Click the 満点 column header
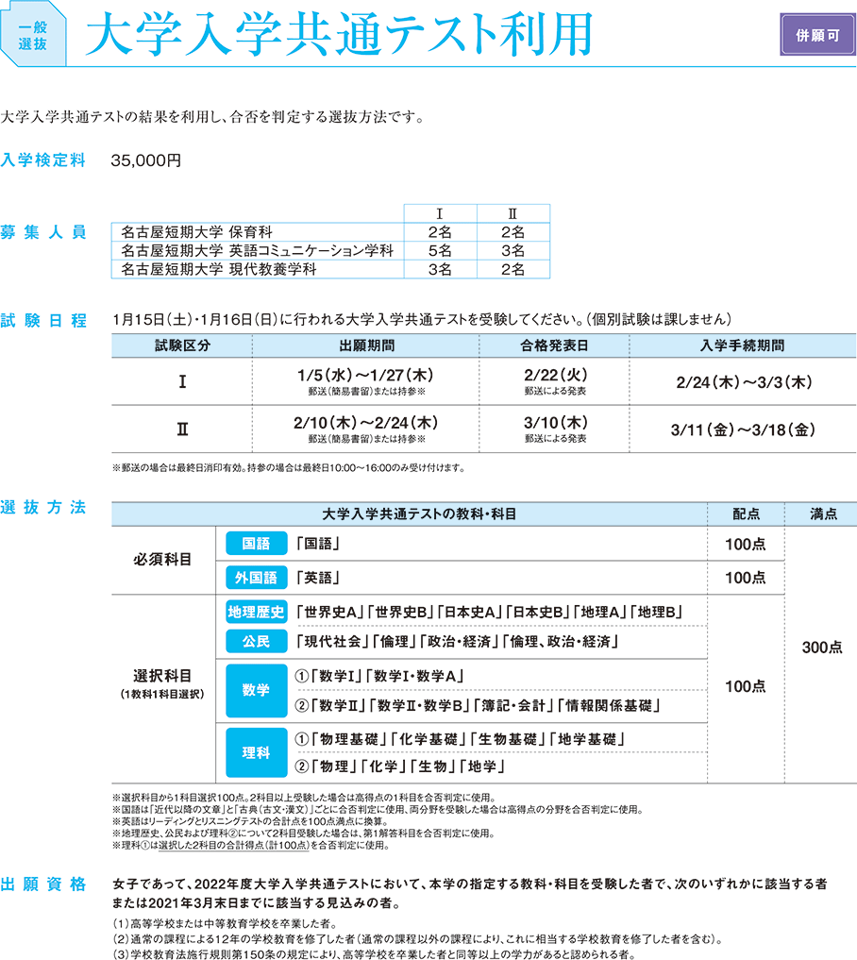857x960 pixels. coord(823,514)
